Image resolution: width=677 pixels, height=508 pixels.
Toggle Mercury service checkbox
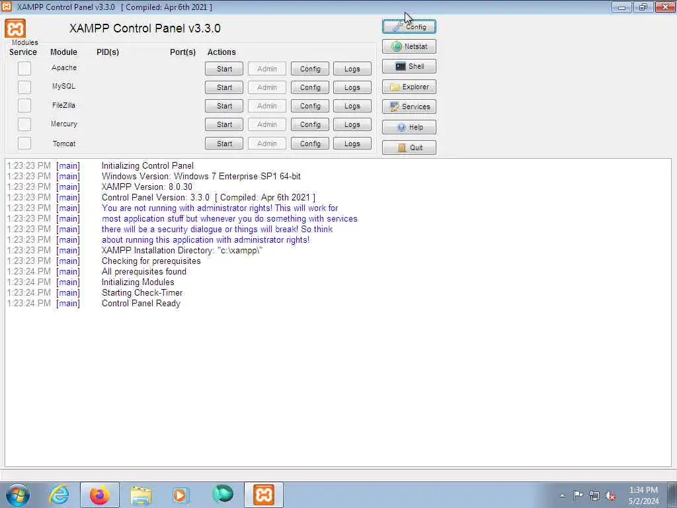click(24, 124)
